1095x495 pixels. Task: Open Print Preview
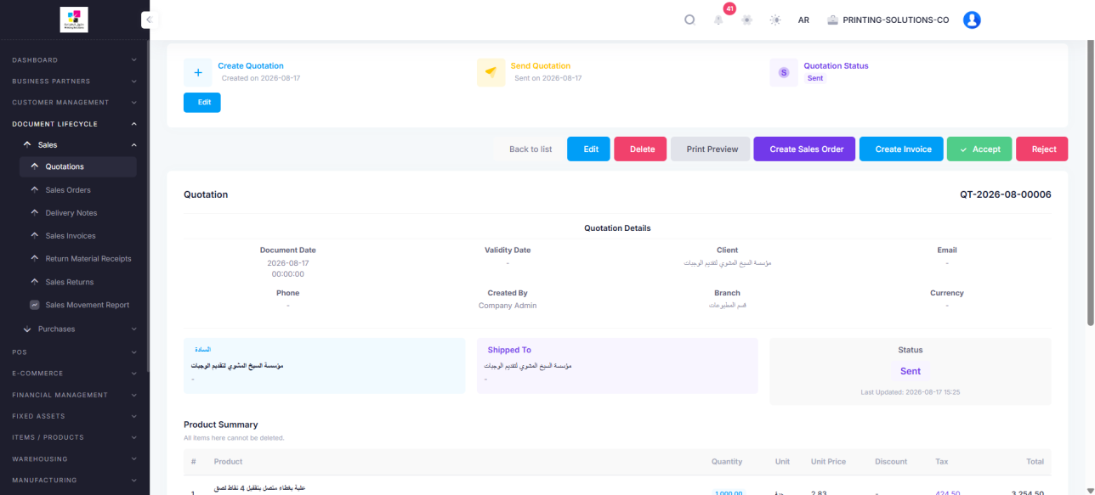(x=712, y=149)
